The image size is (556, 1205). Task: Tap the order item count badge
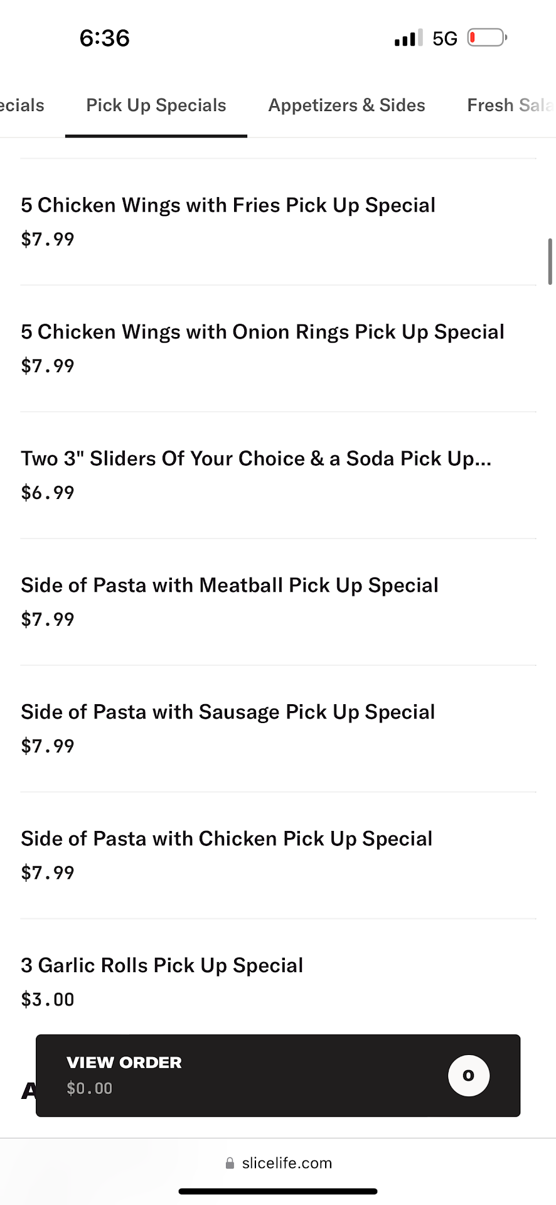point(468,1076)
